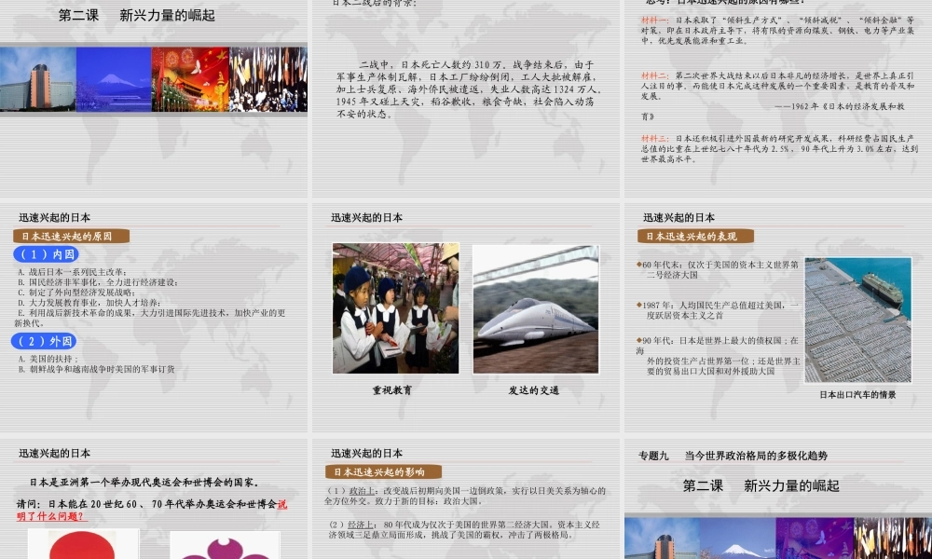Image resolution: width=932 pixels, height=559 pixels.
Task: Select the aerial car export port photo
Action: (858, 320)
